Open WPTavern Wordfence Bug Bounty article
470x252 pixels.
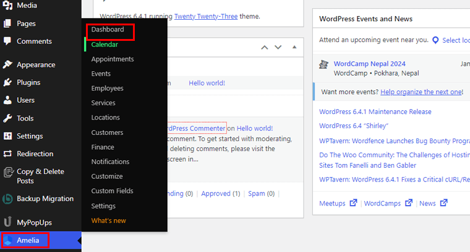[x=395, y=141]
